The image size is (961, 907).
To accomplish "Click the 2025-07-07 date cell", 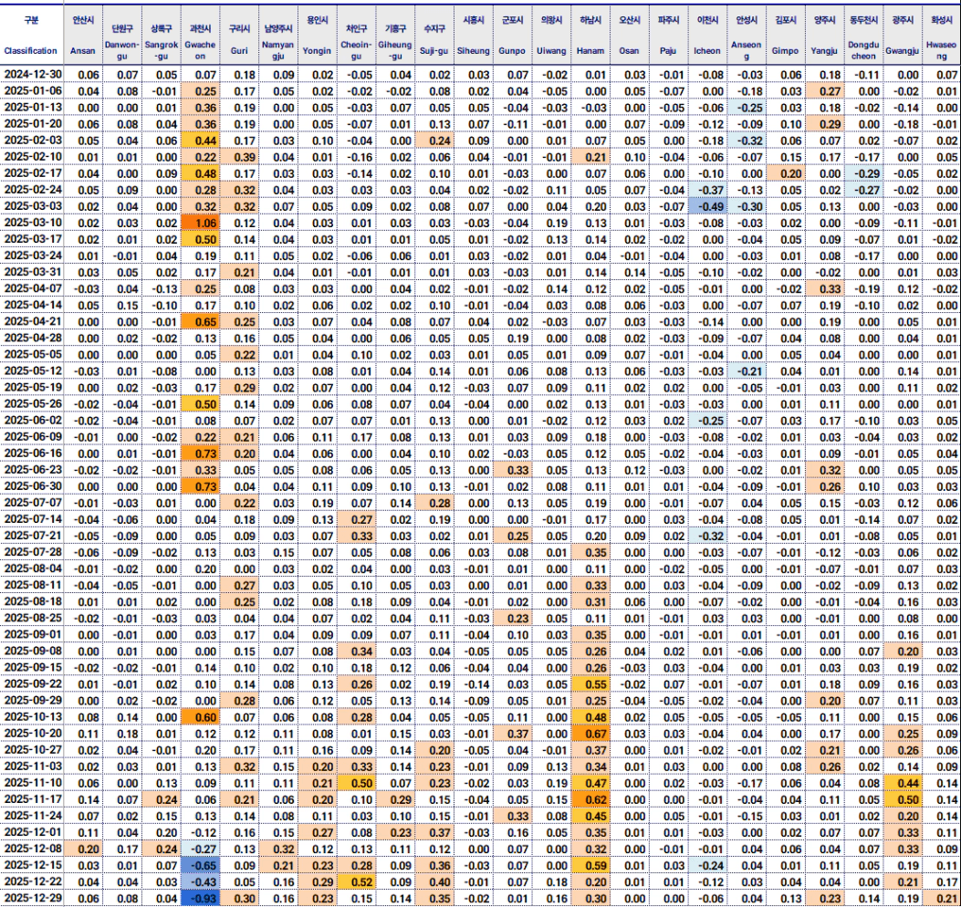I will (32, 503).
